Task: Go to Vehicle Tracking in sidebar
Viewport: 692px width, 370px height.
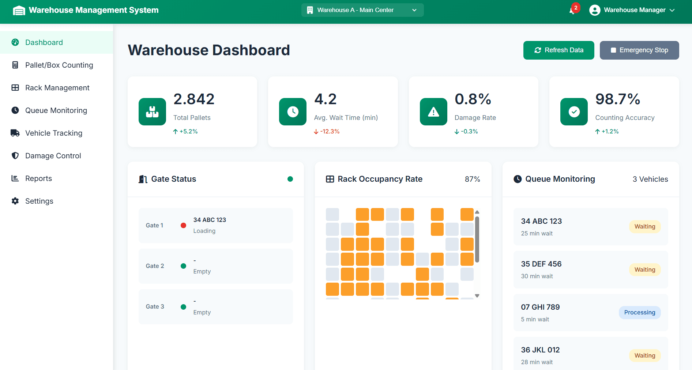Action: click(54, 133)
